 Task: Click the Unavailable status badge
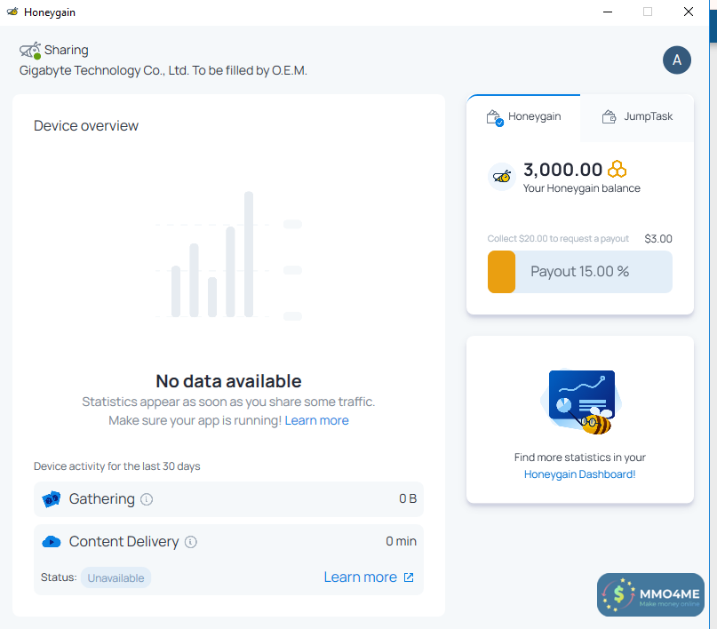pos(116,577)
